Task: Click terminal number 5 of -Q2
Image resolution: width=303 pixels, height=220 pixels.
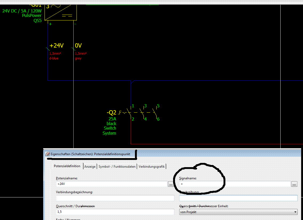Action: tap(158, 106)
